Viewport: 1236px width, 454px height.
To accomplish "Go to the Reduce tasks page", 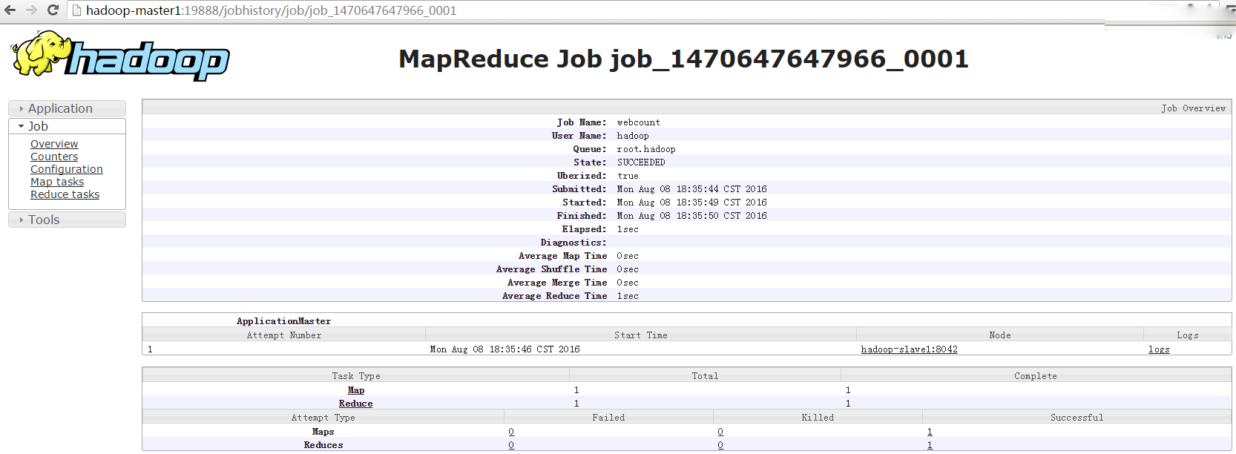I will 65,194.
